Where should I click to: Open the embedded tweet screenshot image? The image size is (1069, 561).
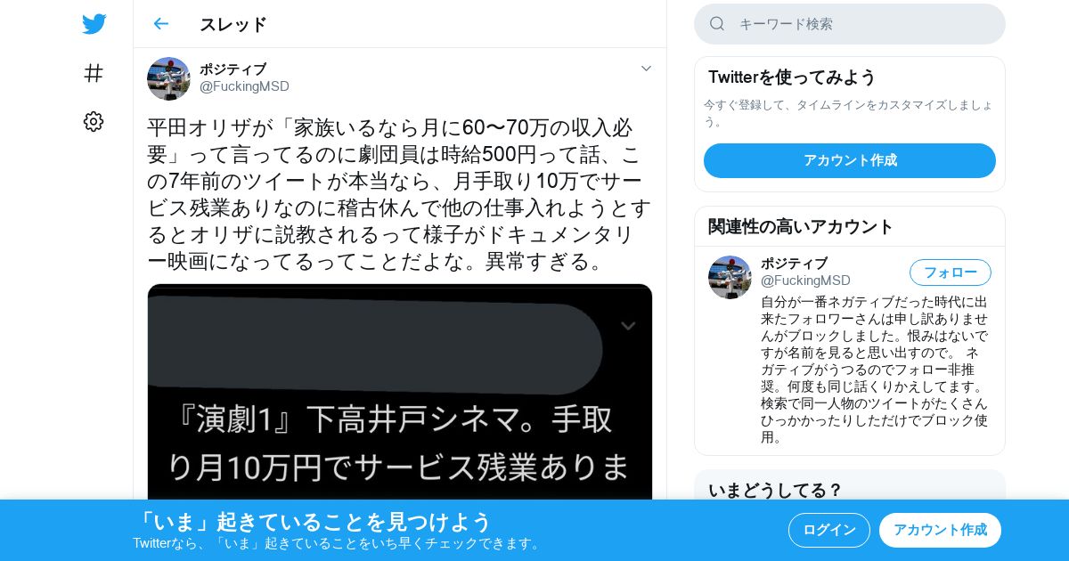pos(400,392)
